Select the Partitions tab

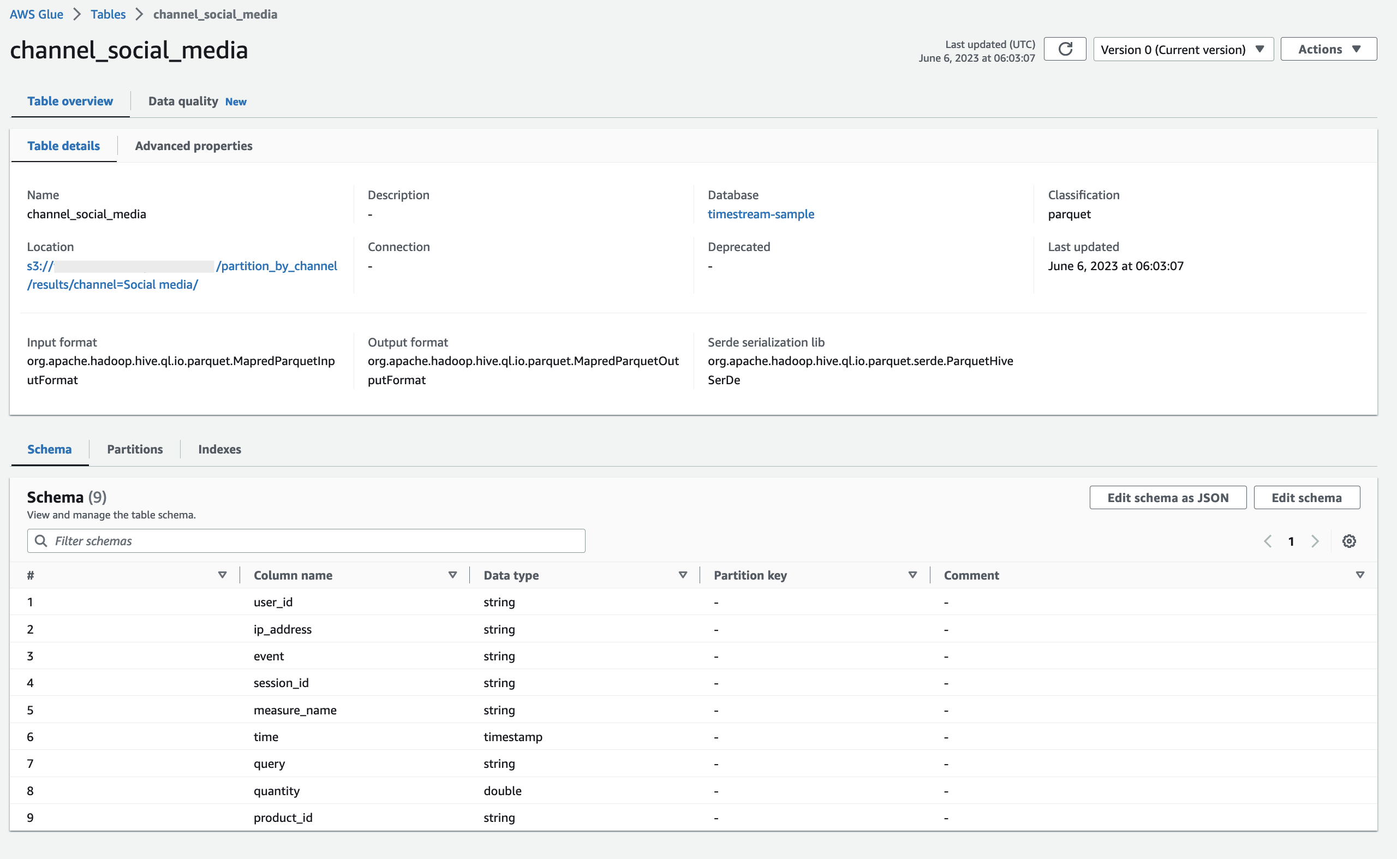[x=135, y=449]
